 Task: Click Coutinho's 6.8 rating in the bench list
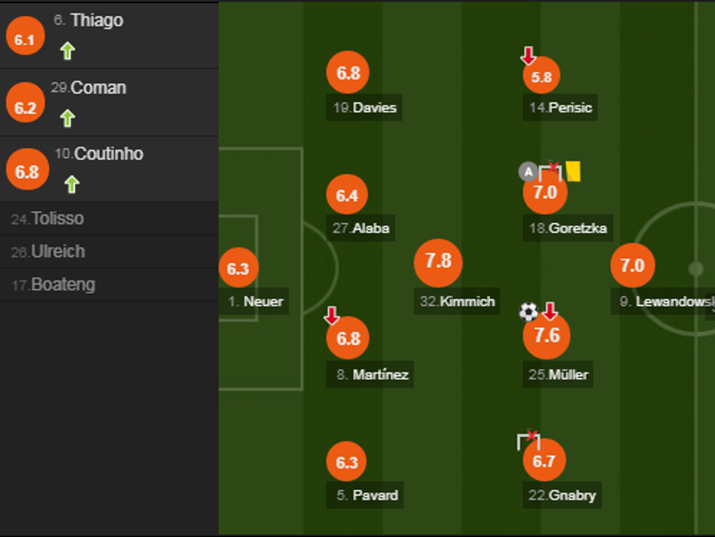[26, 173]
